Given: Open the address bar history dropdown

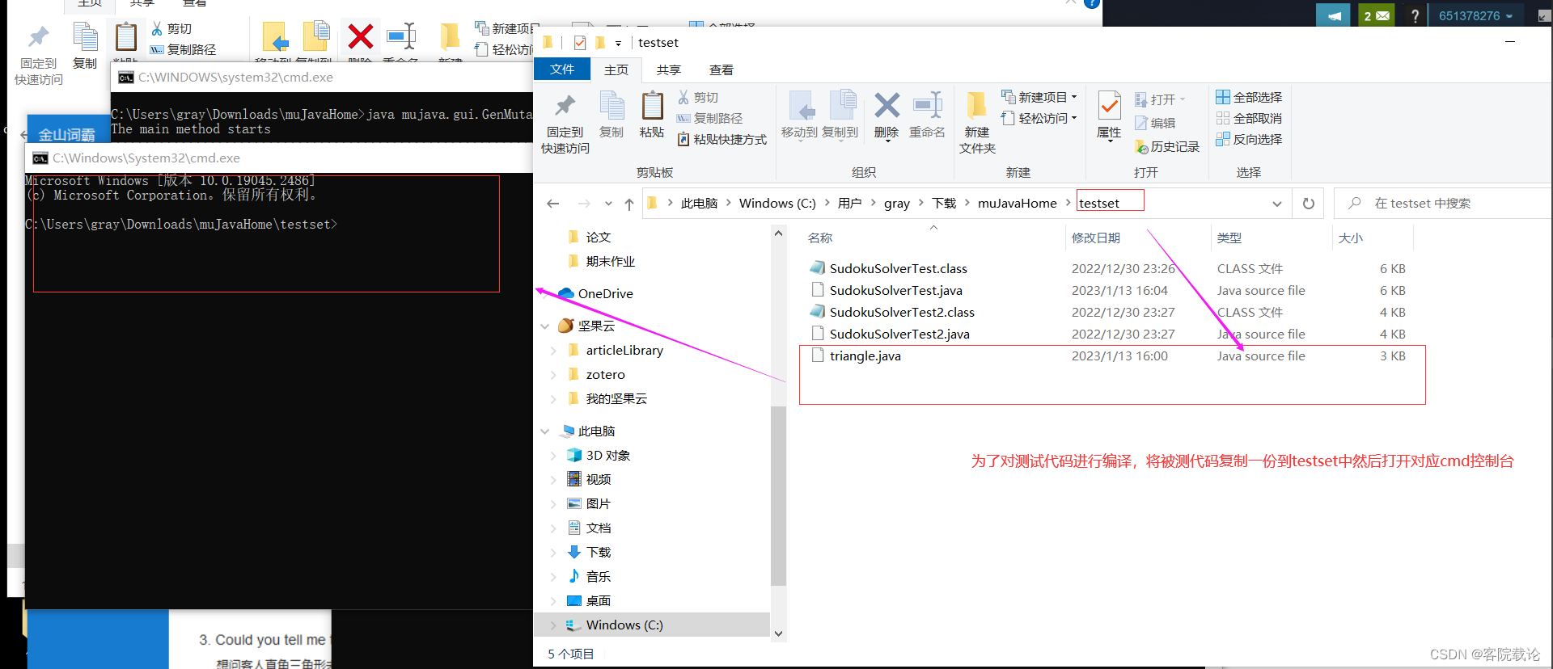Looking at the screenshot, I should point(1276,204).
